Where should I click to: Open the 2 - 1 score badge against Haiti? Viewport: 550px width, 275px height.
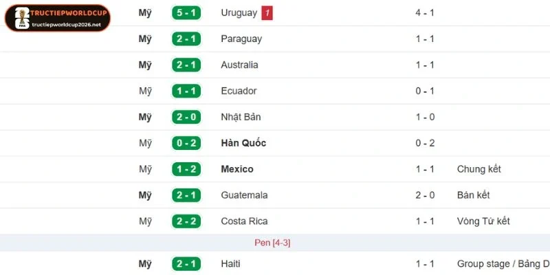186,264
